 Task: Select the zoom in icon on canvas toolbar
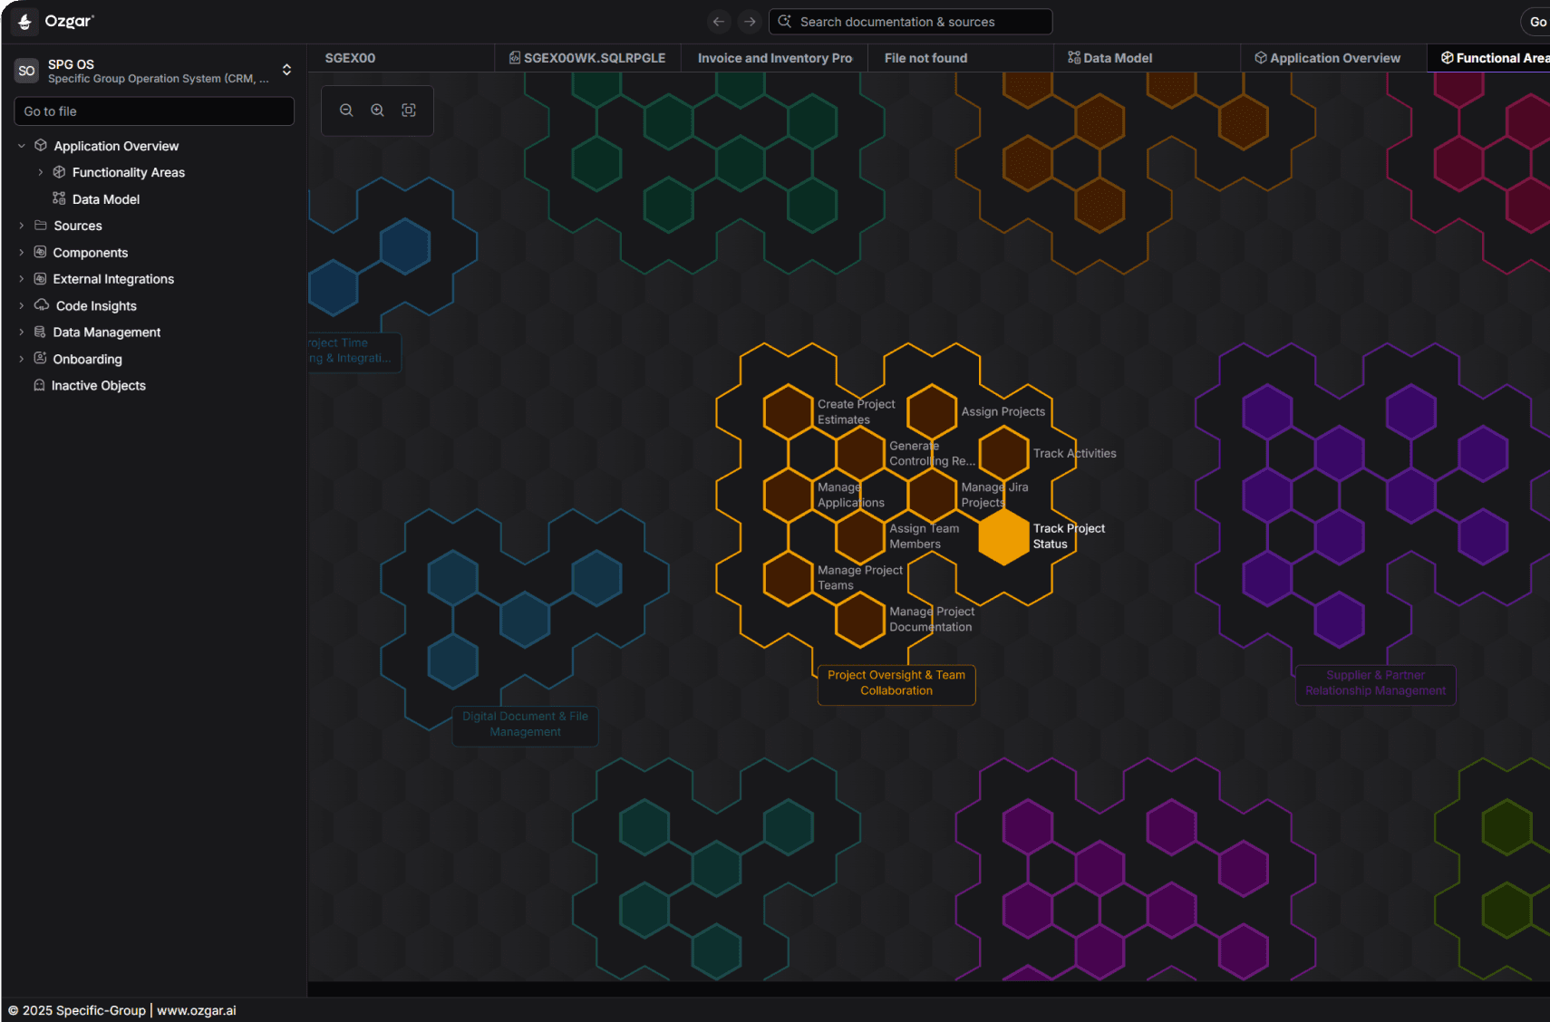tap(378, 110)
